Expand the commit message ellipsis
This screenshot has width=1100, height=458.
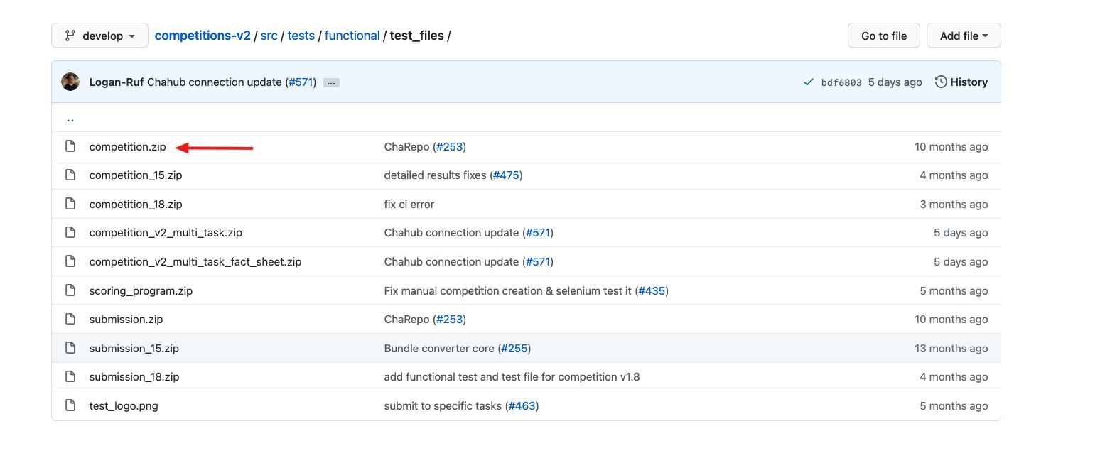pyautogui.click(x=331, y=83)
